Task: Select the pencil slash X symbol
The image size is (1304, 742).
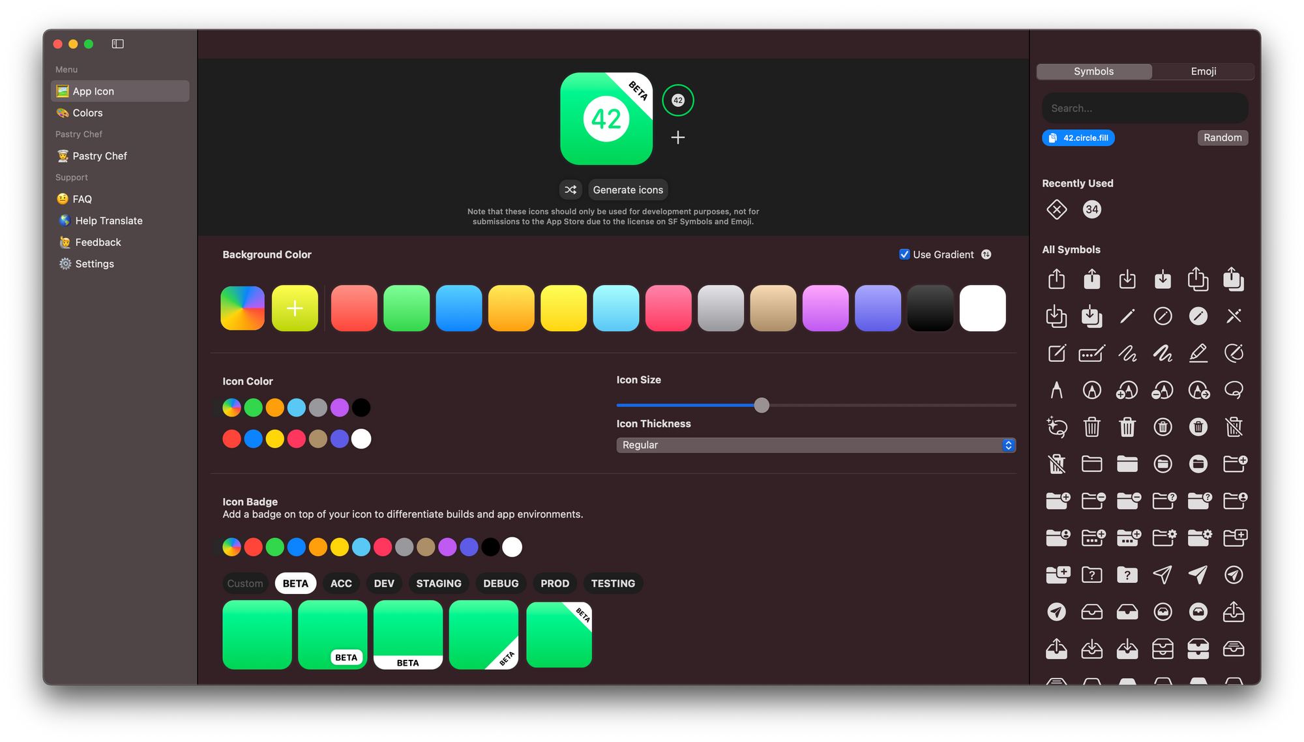Action: click(x=1234, y=316)
